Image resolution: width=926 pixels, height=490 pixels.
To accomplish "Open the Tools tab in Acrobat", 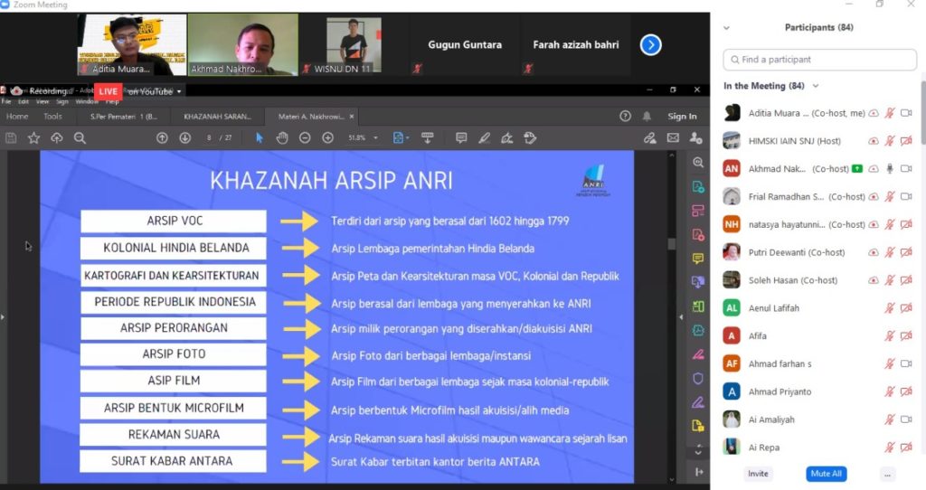I will pyautogui.click(x=52, y=117).
